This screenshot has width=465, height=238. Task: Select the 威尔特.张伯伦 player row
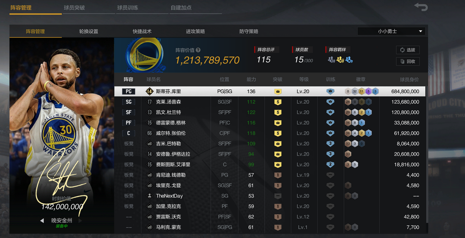(270, 133)
